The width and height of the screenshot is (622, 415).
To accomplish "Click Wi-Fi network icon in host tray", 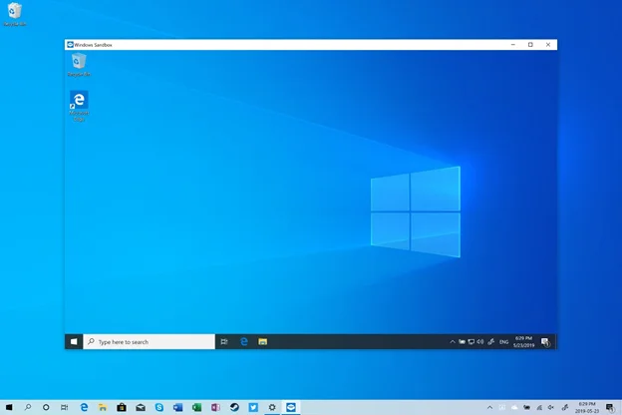I will tap(539, 407).
